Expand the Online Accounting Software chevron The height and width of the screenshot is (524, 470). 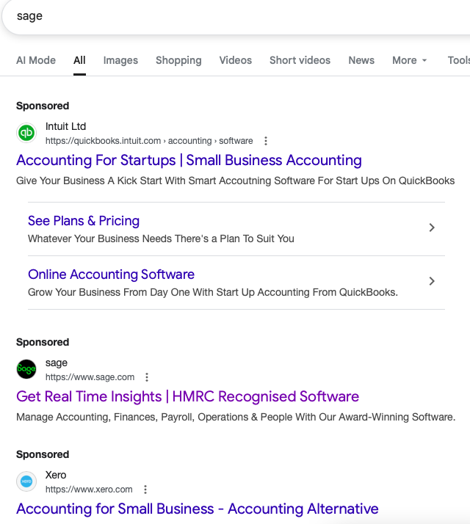tap(432, 281)
